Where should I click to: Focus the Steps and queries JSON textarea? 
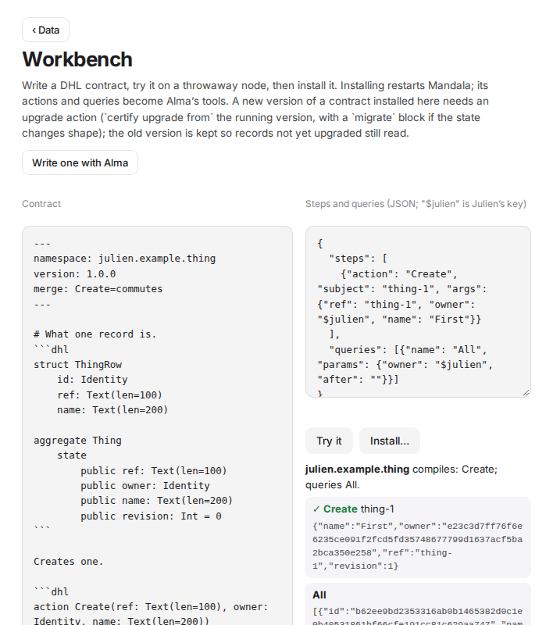point(418,312)
